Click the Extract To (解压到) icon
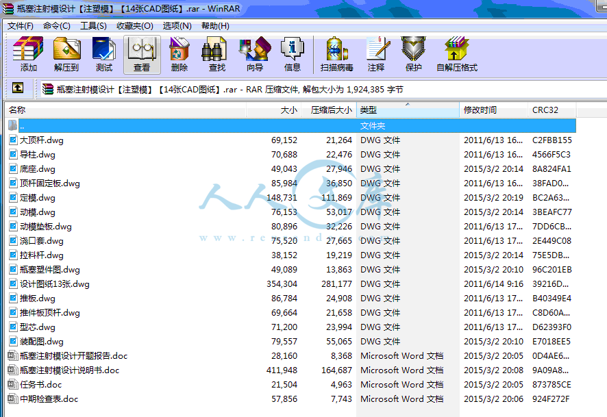Image resolution: width=607 pixels, height=417 pixels. click(x=66, y=54)
